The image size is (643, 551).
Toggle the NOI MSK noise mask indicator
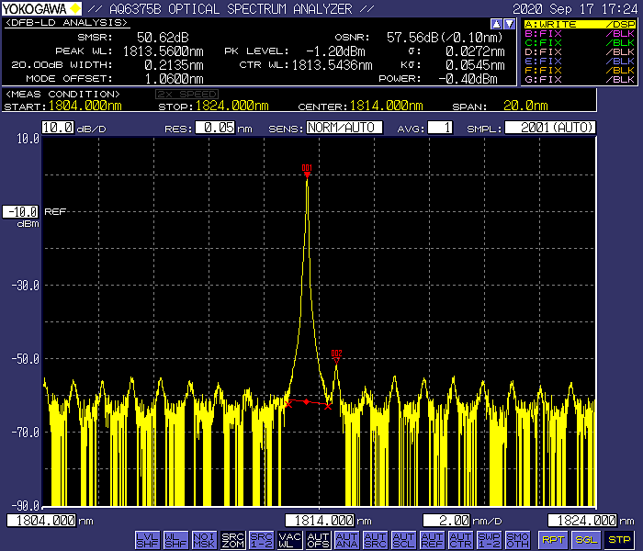point(204,539)
